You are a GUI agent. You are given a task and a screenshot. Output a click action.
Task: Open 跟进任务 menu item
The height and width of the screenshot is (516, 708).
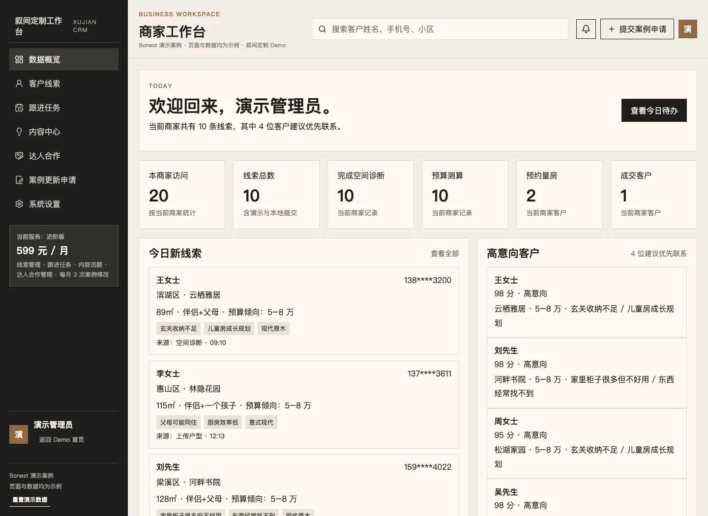64,108
